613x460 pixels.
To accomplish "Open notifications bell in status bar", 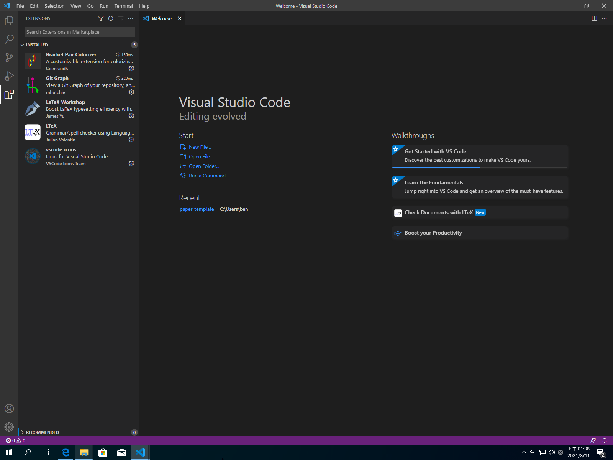I will pyautogui.click(x=605, y=440).
